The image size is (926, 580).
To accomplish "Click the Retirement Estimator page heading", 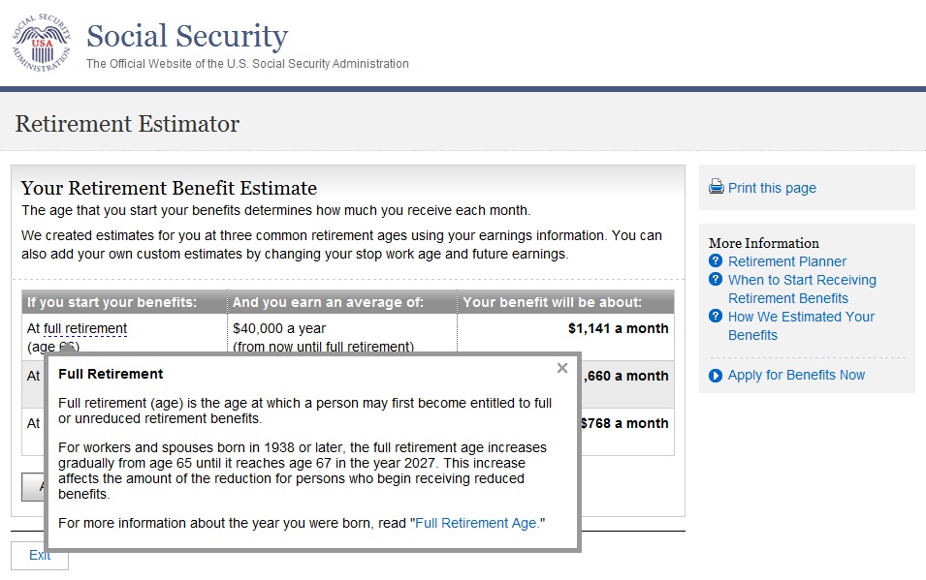I will [127, 124].
